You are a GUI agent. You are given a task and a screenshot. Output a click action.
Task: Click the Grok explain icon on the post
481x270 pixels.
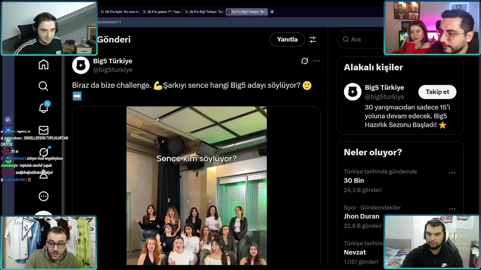(305, 61)
